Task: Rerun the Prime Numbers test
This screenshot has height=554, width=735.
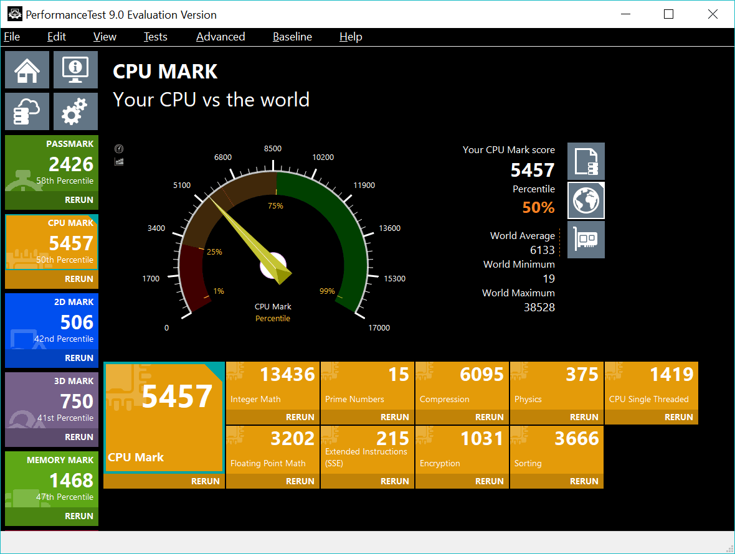Action: (367, 417)
